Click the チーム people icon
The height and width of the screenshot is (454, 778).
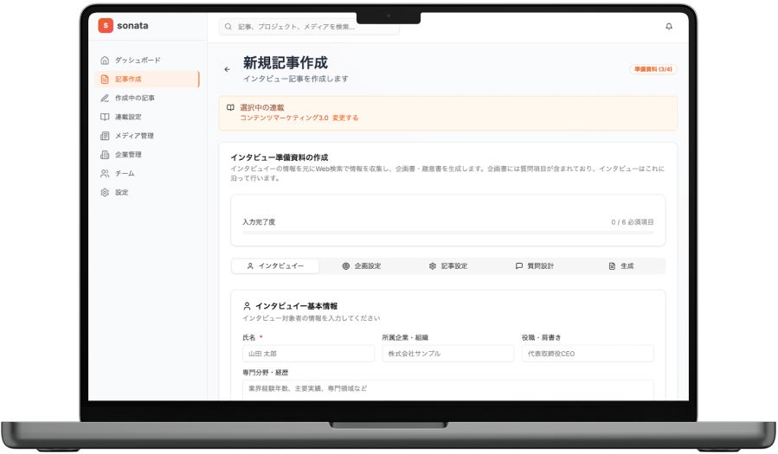pyautogui.click(x=105, y=174)
